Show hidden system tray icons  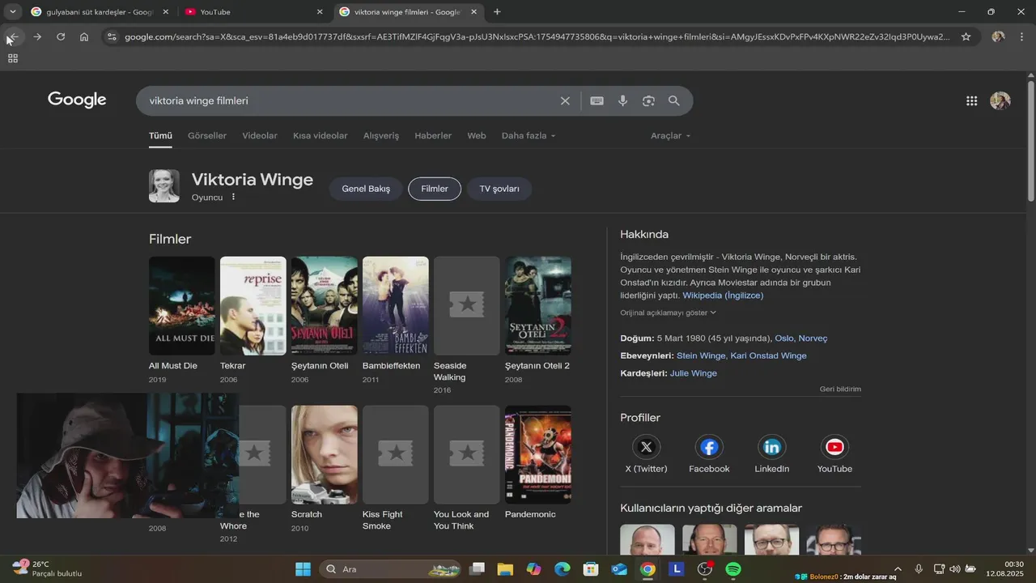point(897,569)
